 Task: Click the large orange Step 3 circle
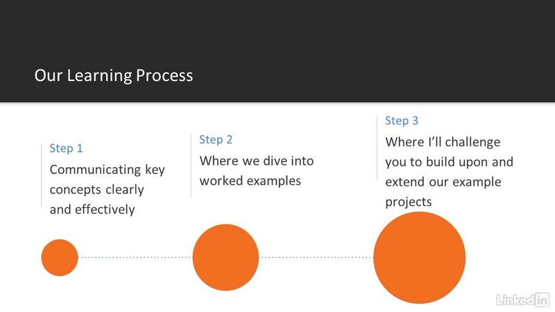pyautogui.click(x=420, y=257)
